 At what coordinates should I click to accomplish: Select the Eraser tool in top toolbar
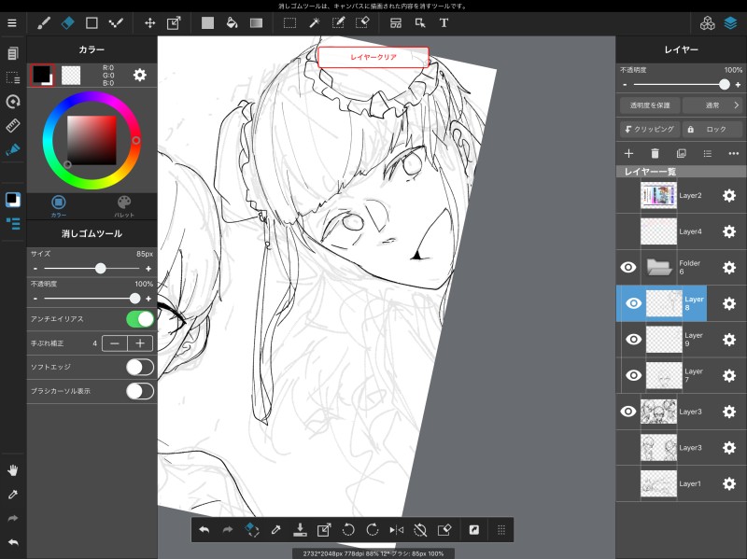(67, 22)
